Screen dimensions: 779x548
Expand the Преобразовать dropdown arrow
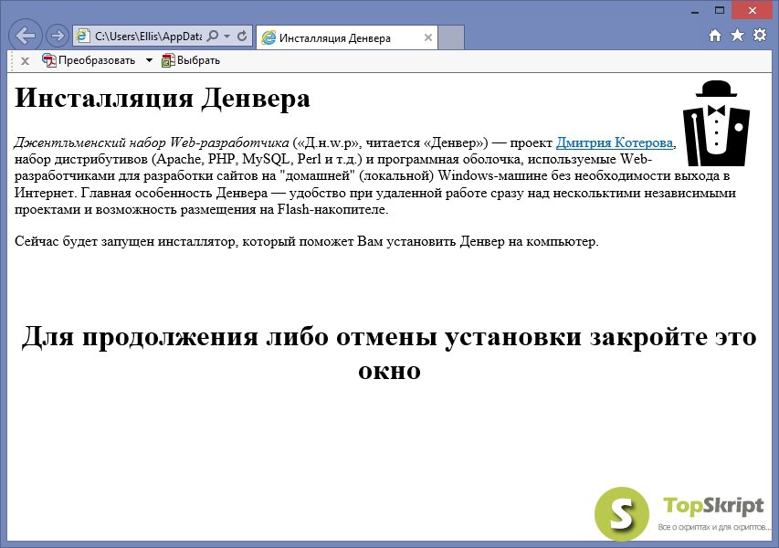tap(149, 60)
